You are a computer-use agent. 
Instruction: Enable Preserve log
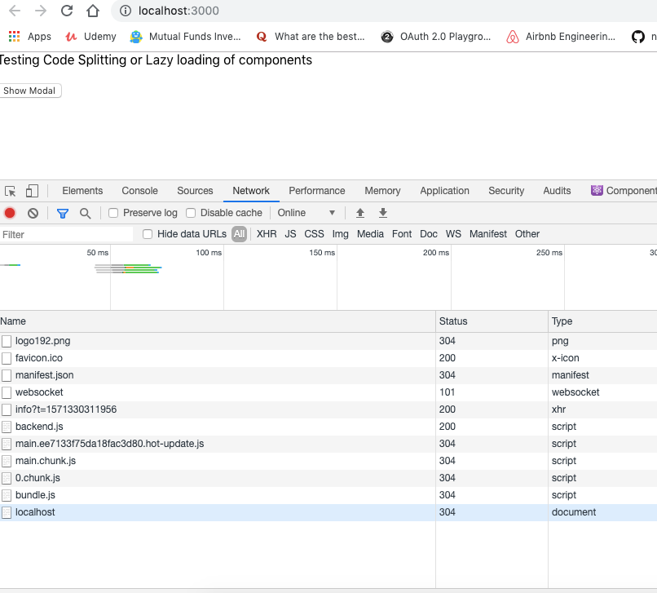pos(112,212)
